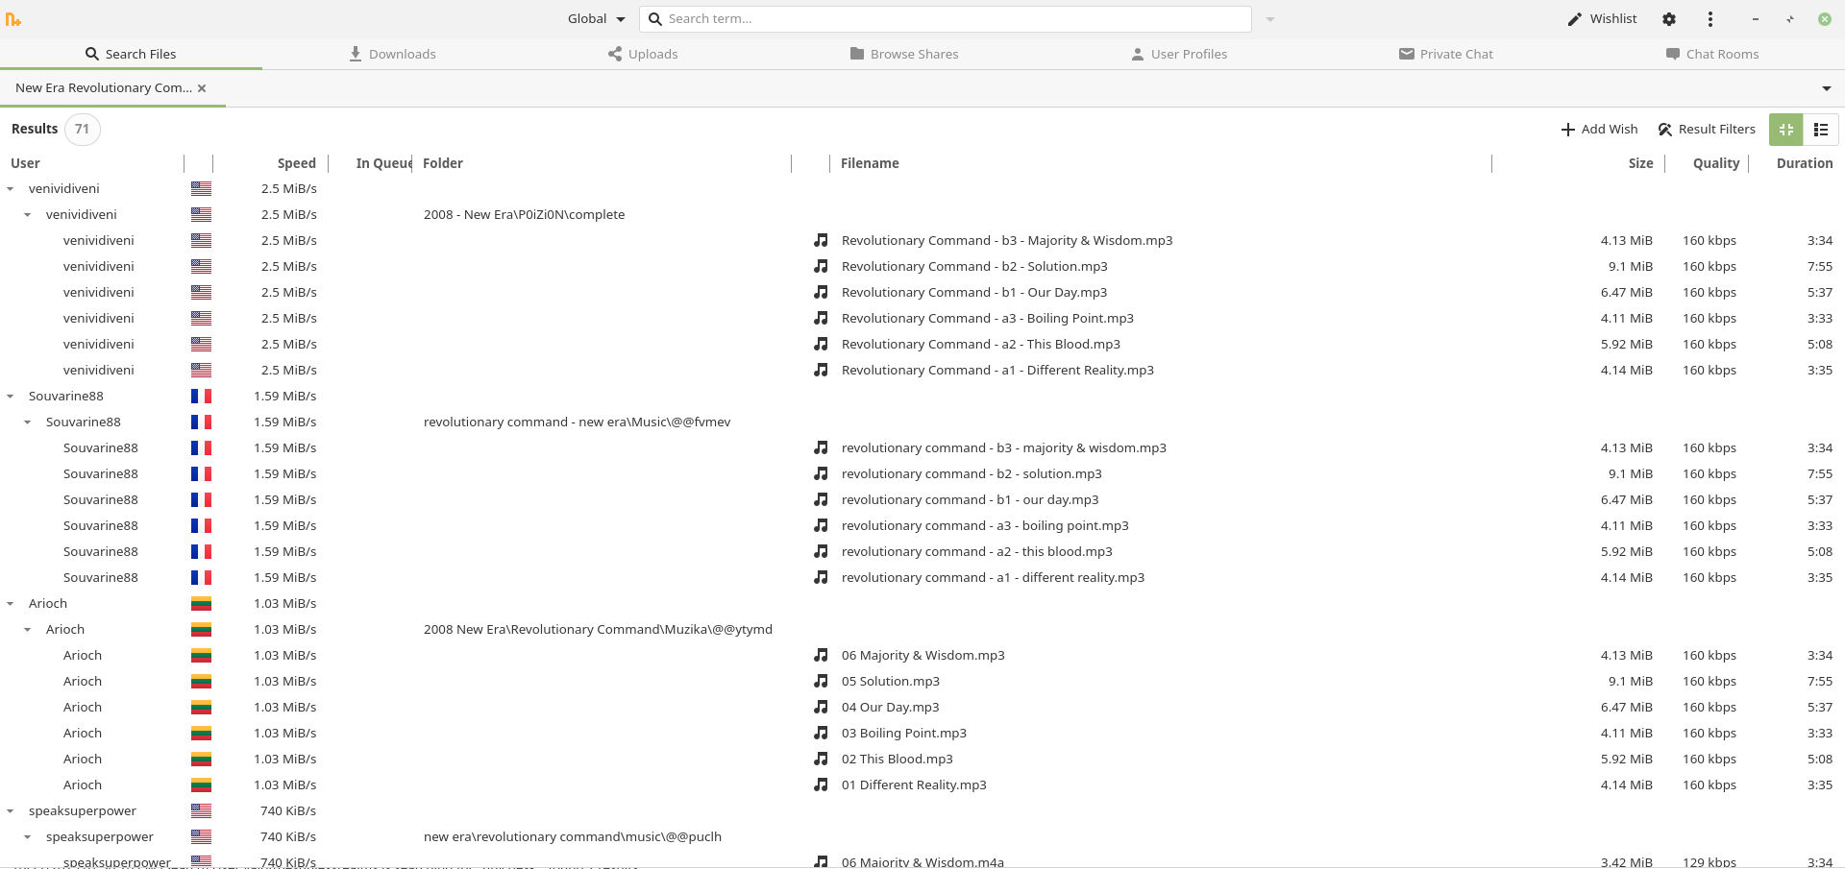Screen dimensions: 1845x869
Task: Click the music icon for lowercase a3 - boiling point.mp3
Action: 821,526
